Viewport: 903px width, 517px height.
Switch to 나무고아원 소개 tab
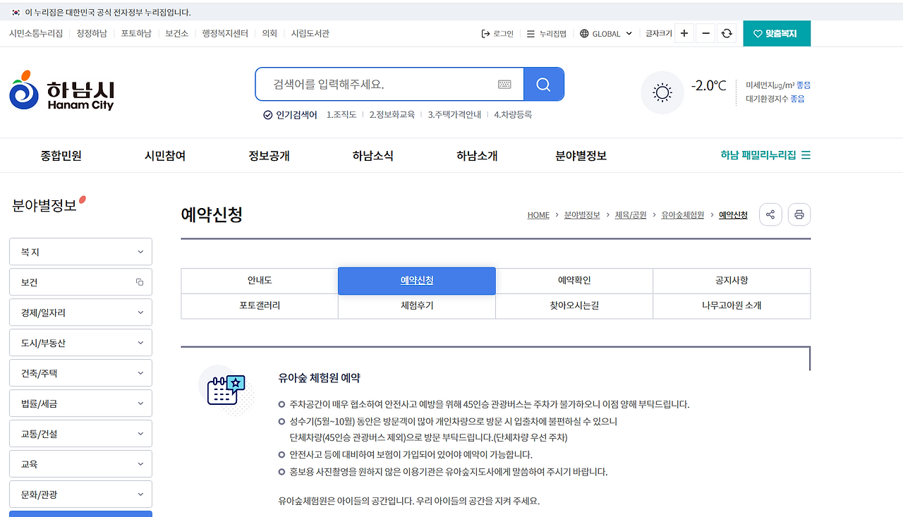[x=732, y=306]
